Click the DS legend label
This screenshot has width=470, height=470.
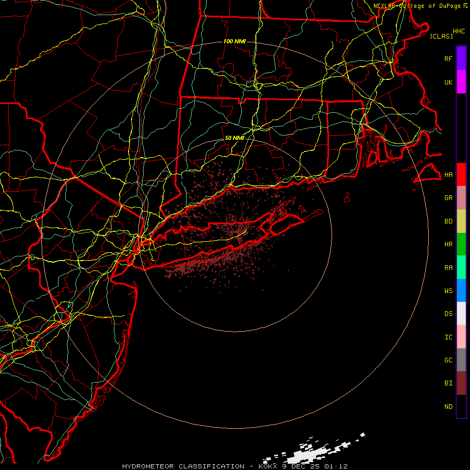pyautogui.click(x=449, y=314)
